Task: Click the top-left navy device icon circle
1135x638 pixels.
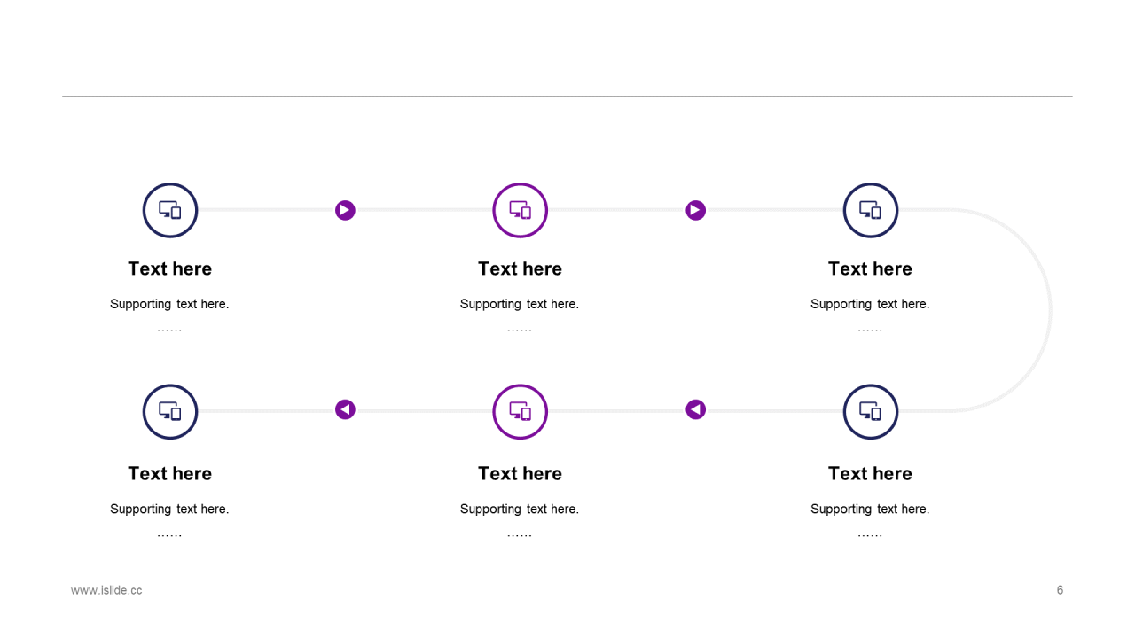Action: click(170, 210)
